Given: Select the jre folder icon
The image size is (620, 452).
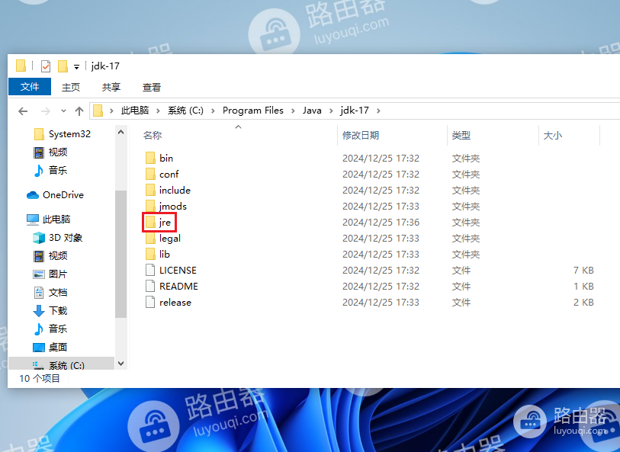Looking at the screenshot, I should [150, 222].
